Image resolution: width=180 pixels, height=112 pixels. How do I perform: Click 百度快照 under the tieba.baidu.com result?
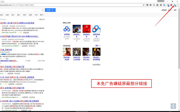tap(26, 32)
